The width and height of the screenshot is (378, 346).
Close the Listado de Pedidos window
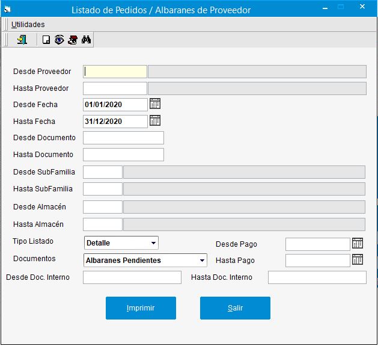click(x=362, y=7)
